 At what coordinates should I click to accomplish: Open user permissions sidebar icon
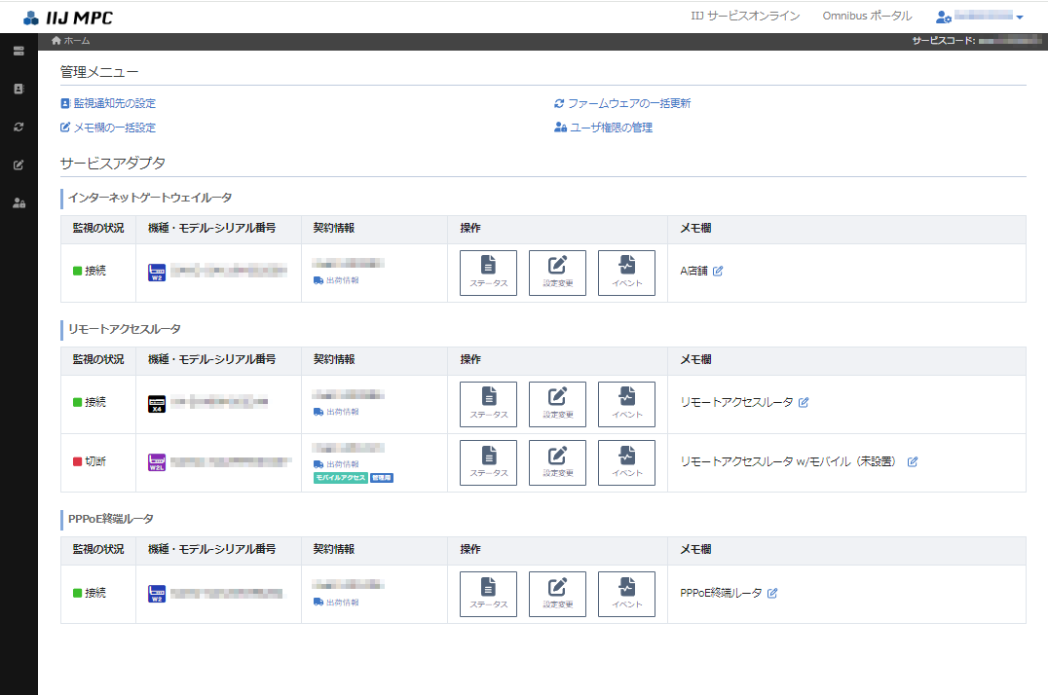point(19,202)
